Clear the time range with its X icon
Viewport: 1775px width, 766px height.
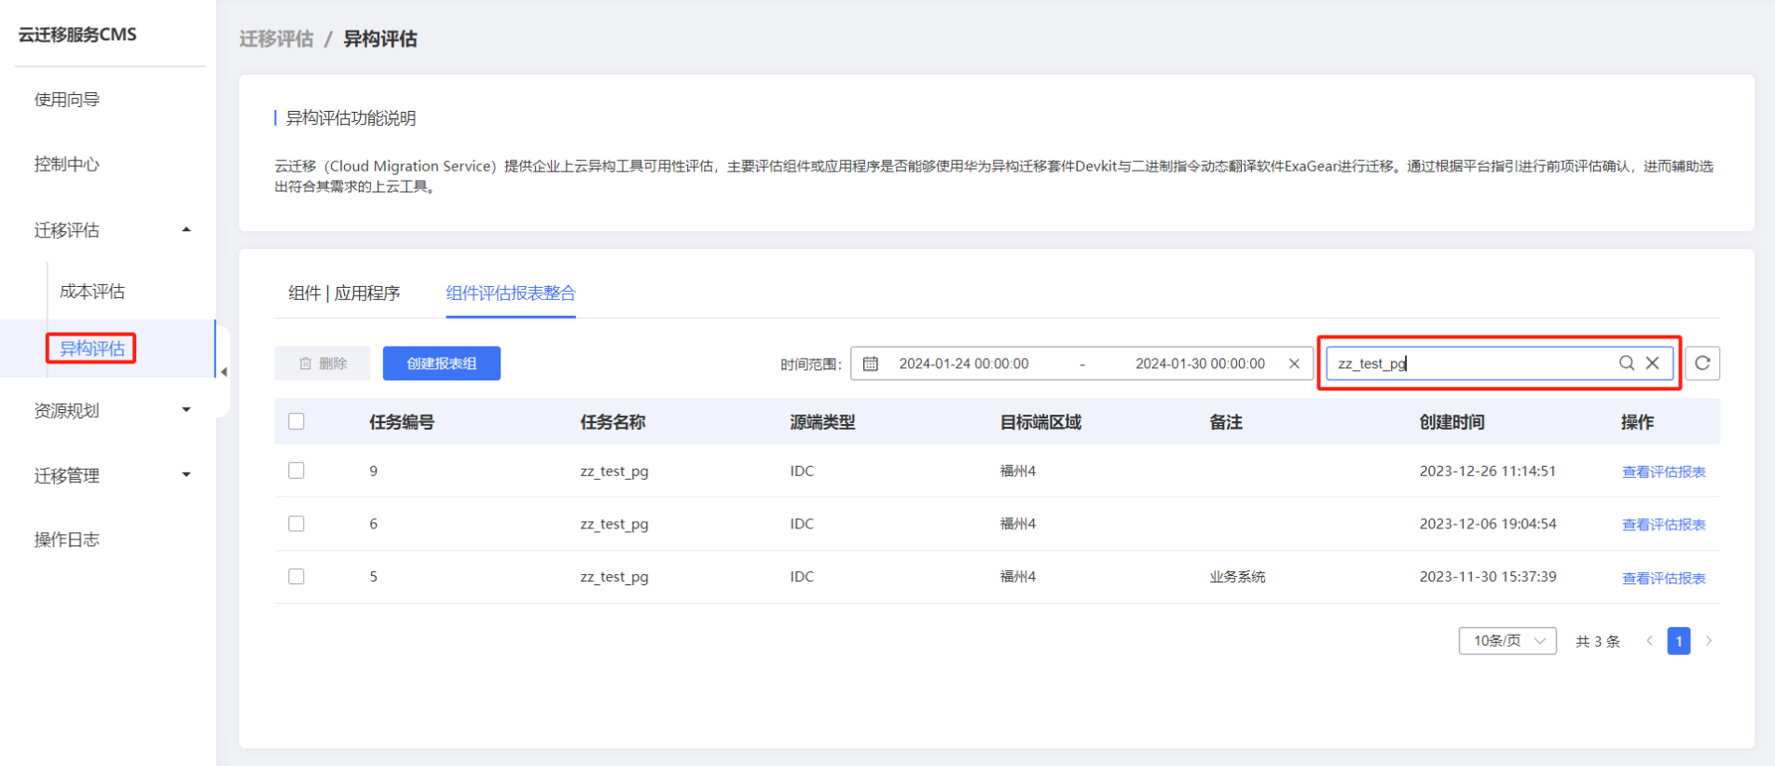pyautogui.click(x=1294, y=363)
